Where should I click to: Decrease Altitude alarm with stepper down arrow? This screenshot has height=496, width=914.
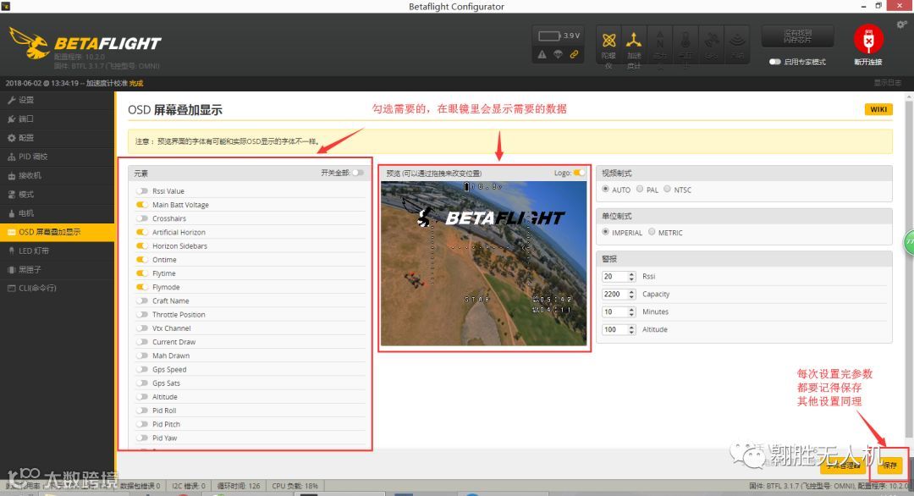631,333
